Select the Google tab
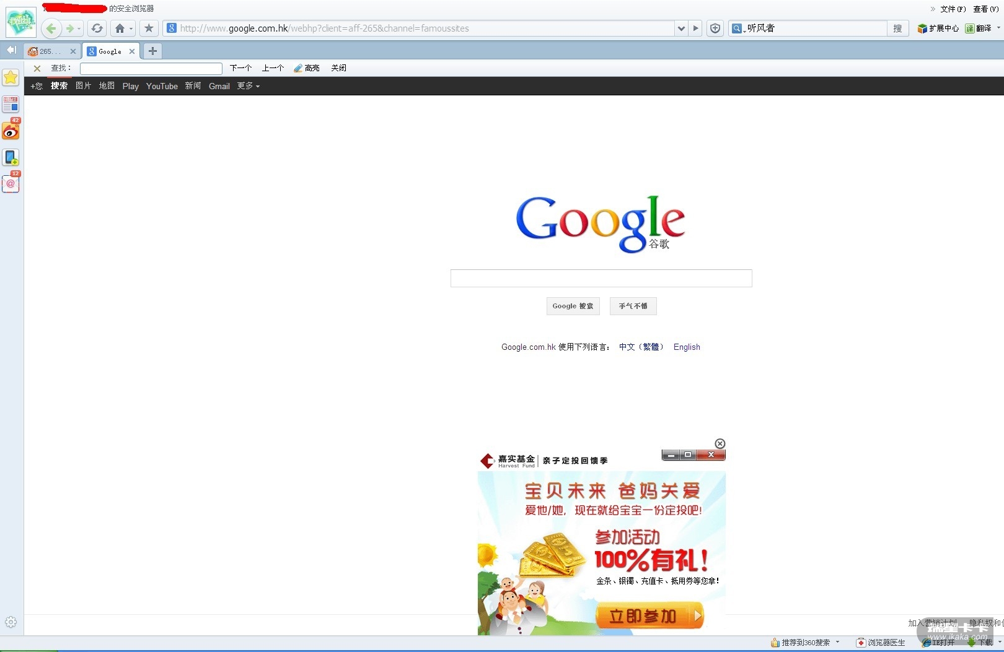The height and width of the screenshot is (652, 1004). coord(111,51)
